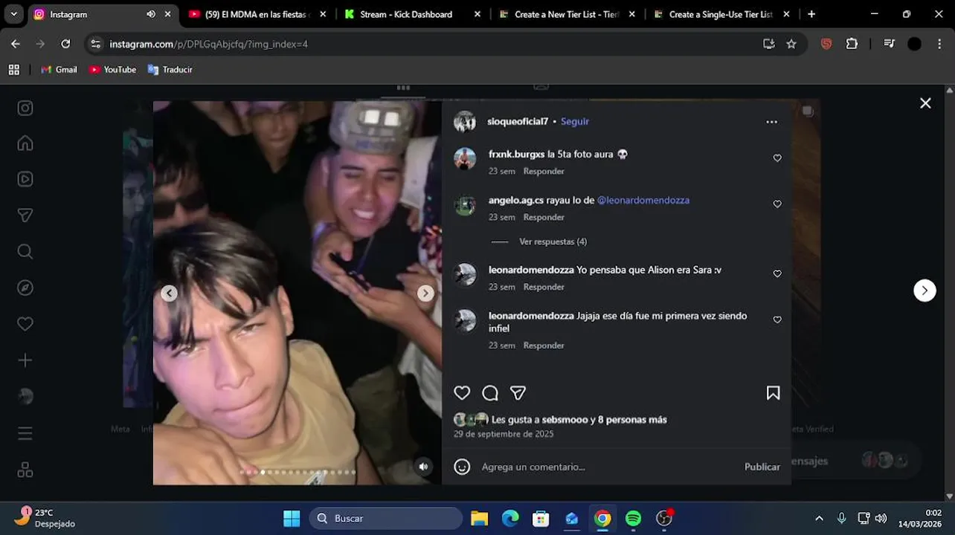955x535 pixels.
Task: Go to the next photo in carousel
Action: click(x=425, y=294)
